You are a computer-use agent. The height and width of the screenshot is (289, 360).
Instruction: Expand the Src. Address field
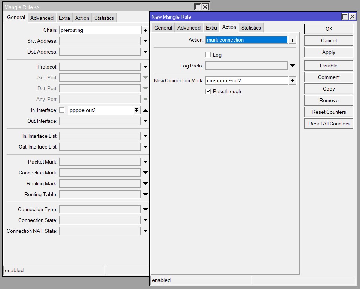point(146,41)
